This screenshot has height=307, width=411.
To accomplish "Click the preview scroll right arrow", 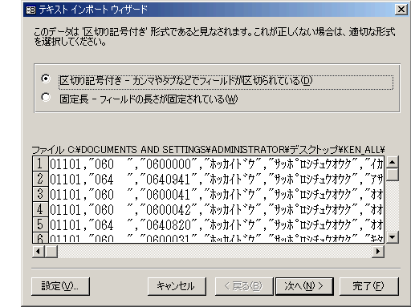I will 378,252.
